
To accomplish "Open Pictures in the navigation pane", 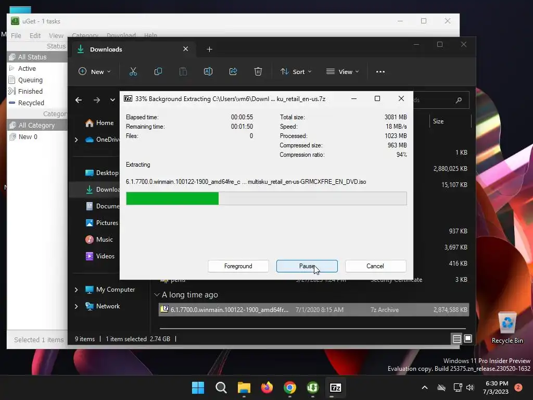I will (x=101, y=223).
